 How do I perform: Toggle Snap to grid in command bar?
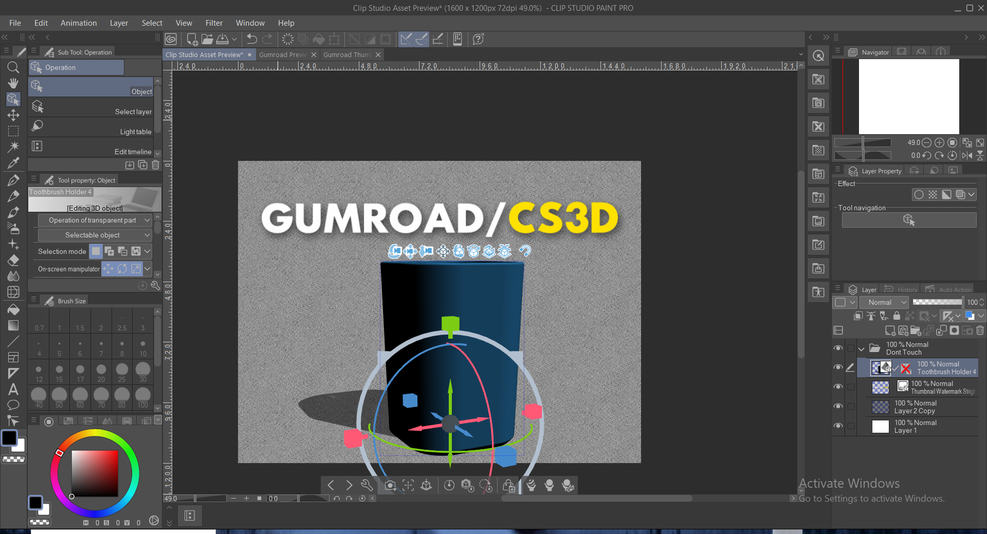pyautogui.click(x=438, y=39)
